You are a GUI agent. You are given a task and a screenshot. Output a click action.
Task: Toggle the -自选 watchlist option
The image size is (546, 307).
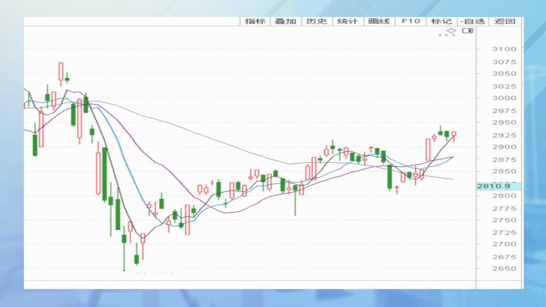pos(473,21)
